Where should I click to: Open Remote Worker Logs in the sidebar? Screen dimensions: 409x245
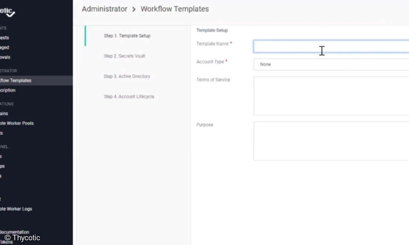click(16, 209)
